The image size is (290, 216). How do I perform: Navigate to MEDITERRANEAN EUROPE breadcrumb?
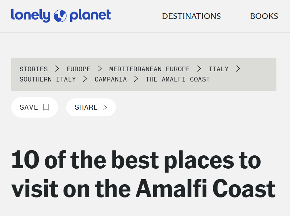[x=149, y=69]
